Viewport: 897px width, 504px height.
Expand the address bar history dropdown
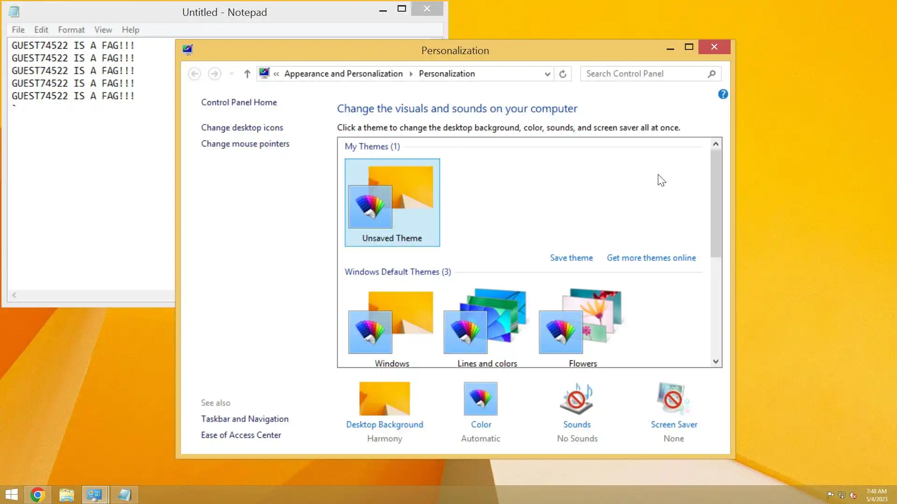point(547,74)
